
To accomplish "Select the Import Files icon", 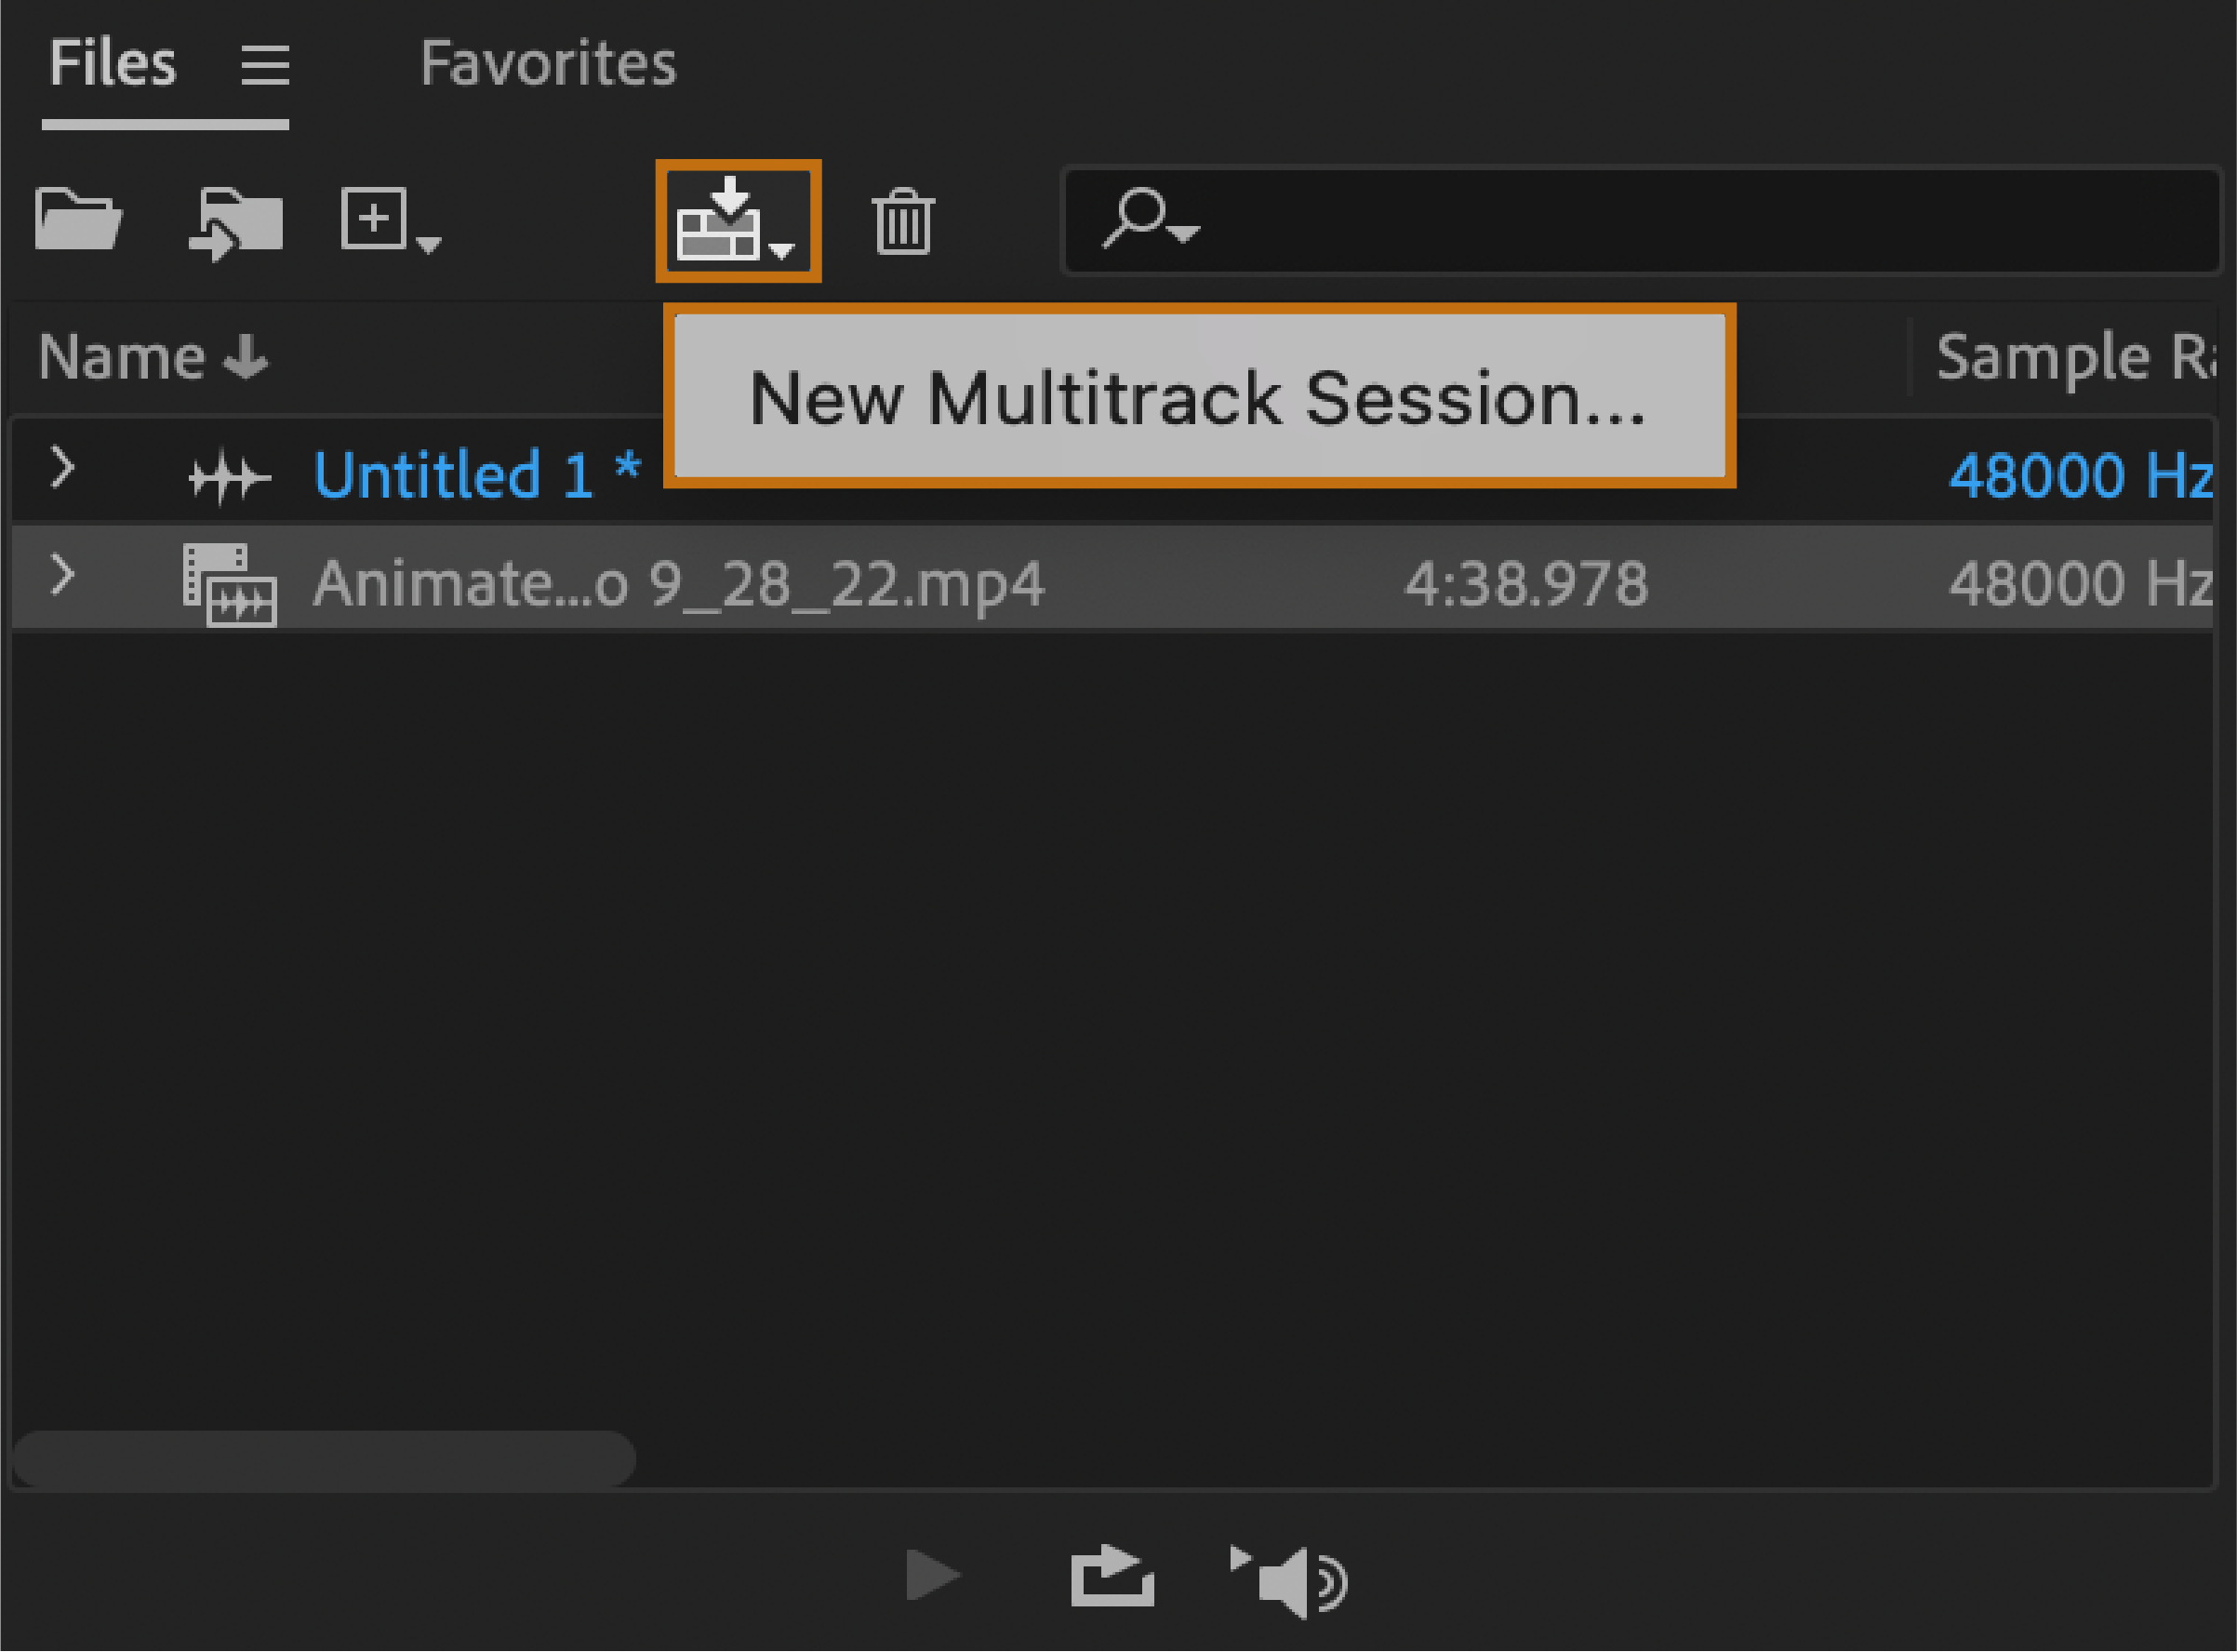I will pos(237,222).
